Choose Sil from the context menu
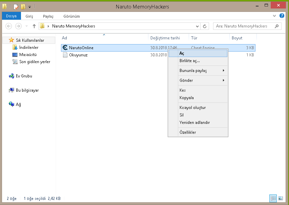289x205 pixels. [198, 115]
